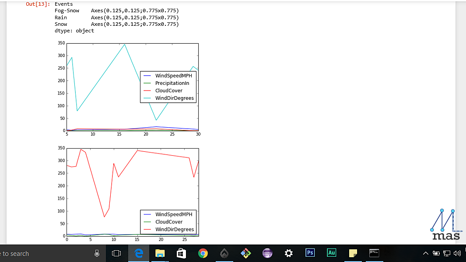Open File Explorer from the taskbar
466x262 pixels.
tap(160, 253)
